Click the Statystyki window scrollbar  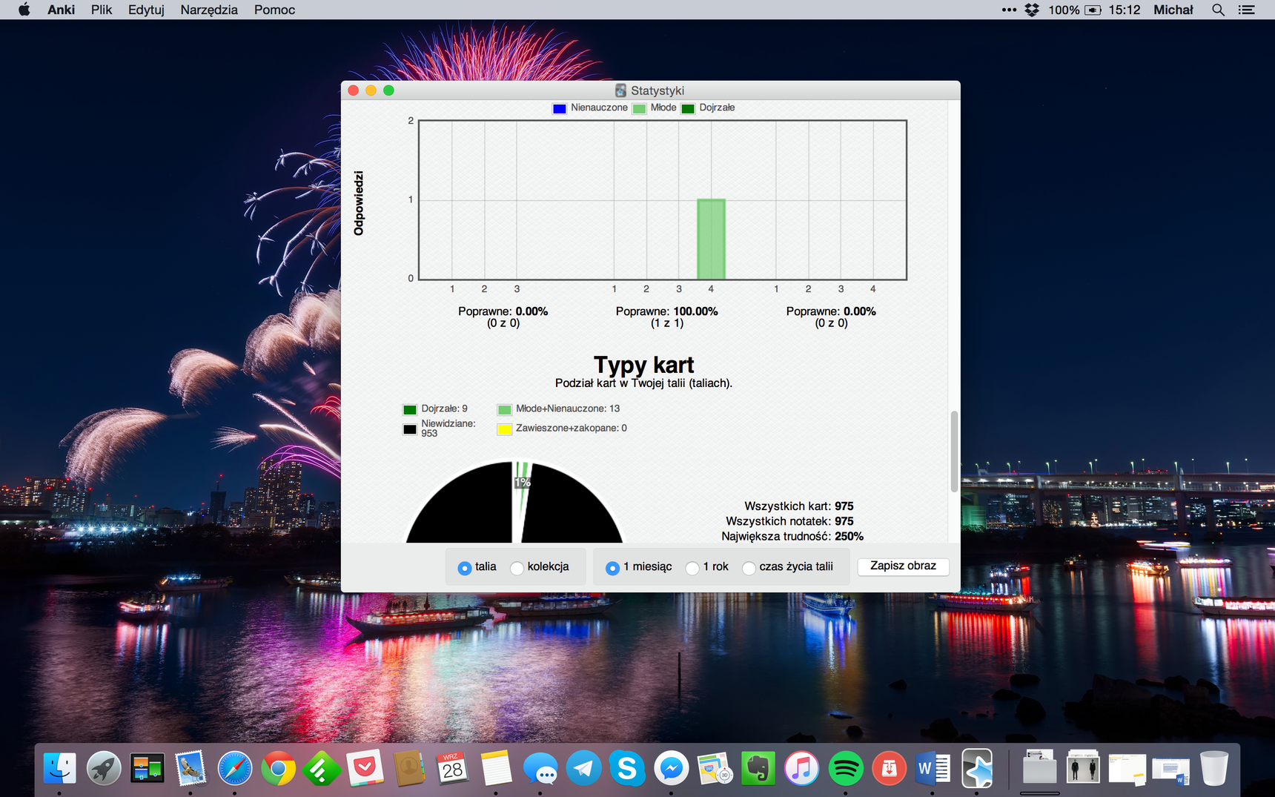[x=954, y=451]
